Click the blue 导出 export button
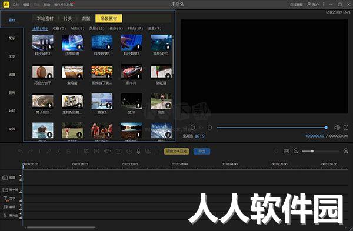Screen dimensions: 353x231 (202, 152)
